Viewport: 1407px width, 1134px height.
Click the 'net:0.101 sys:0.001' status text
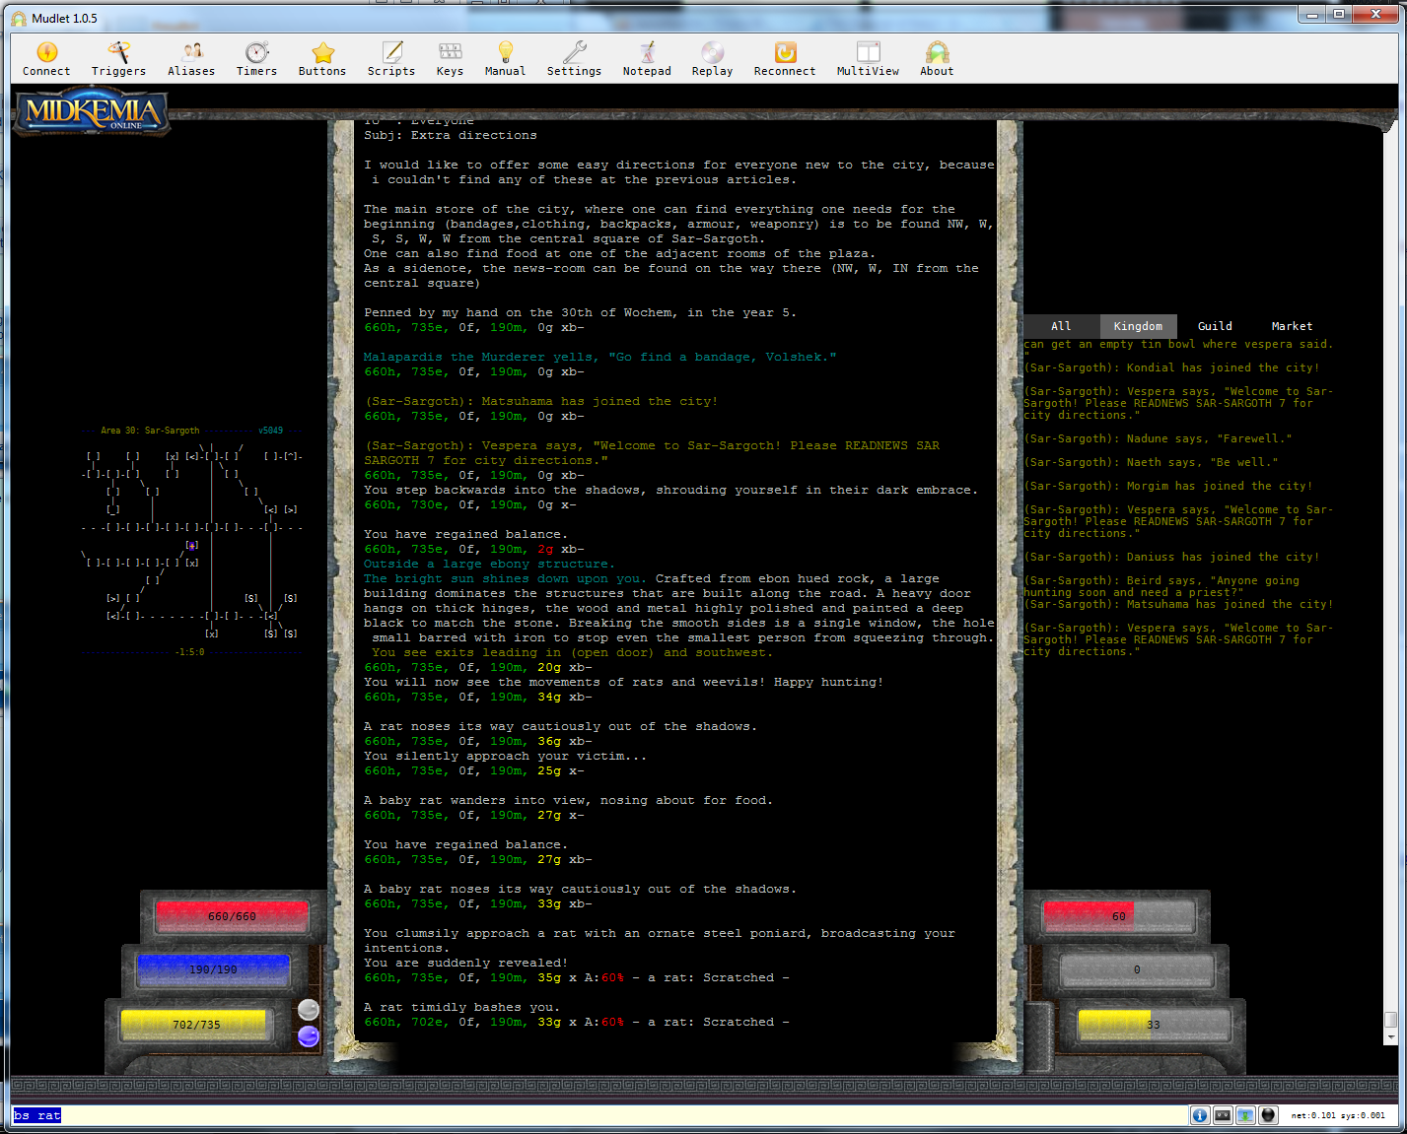tap(1337, 1115)
